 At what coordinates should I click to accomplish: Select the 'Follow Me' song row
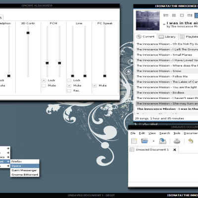pyautogui.click(x=167, y=76)
